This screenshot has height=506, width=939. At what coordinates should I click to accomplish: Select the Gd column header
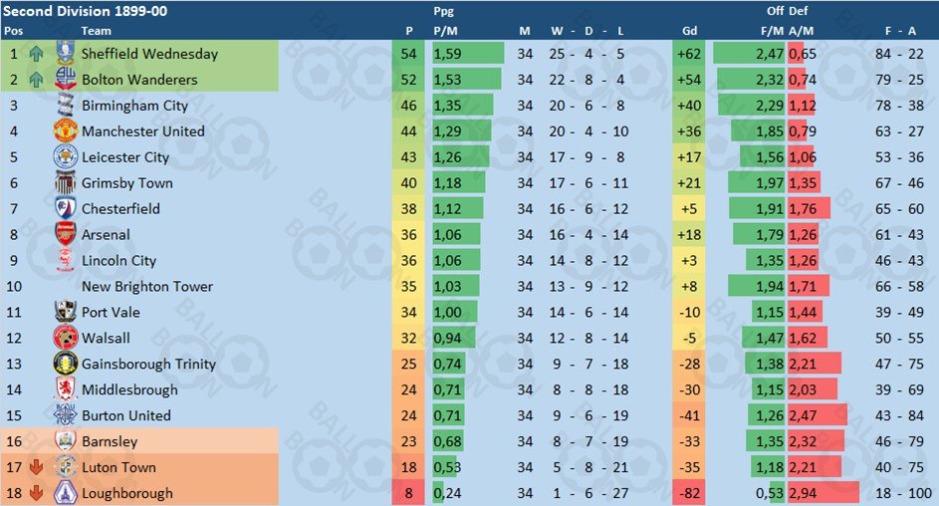point(689,31)
